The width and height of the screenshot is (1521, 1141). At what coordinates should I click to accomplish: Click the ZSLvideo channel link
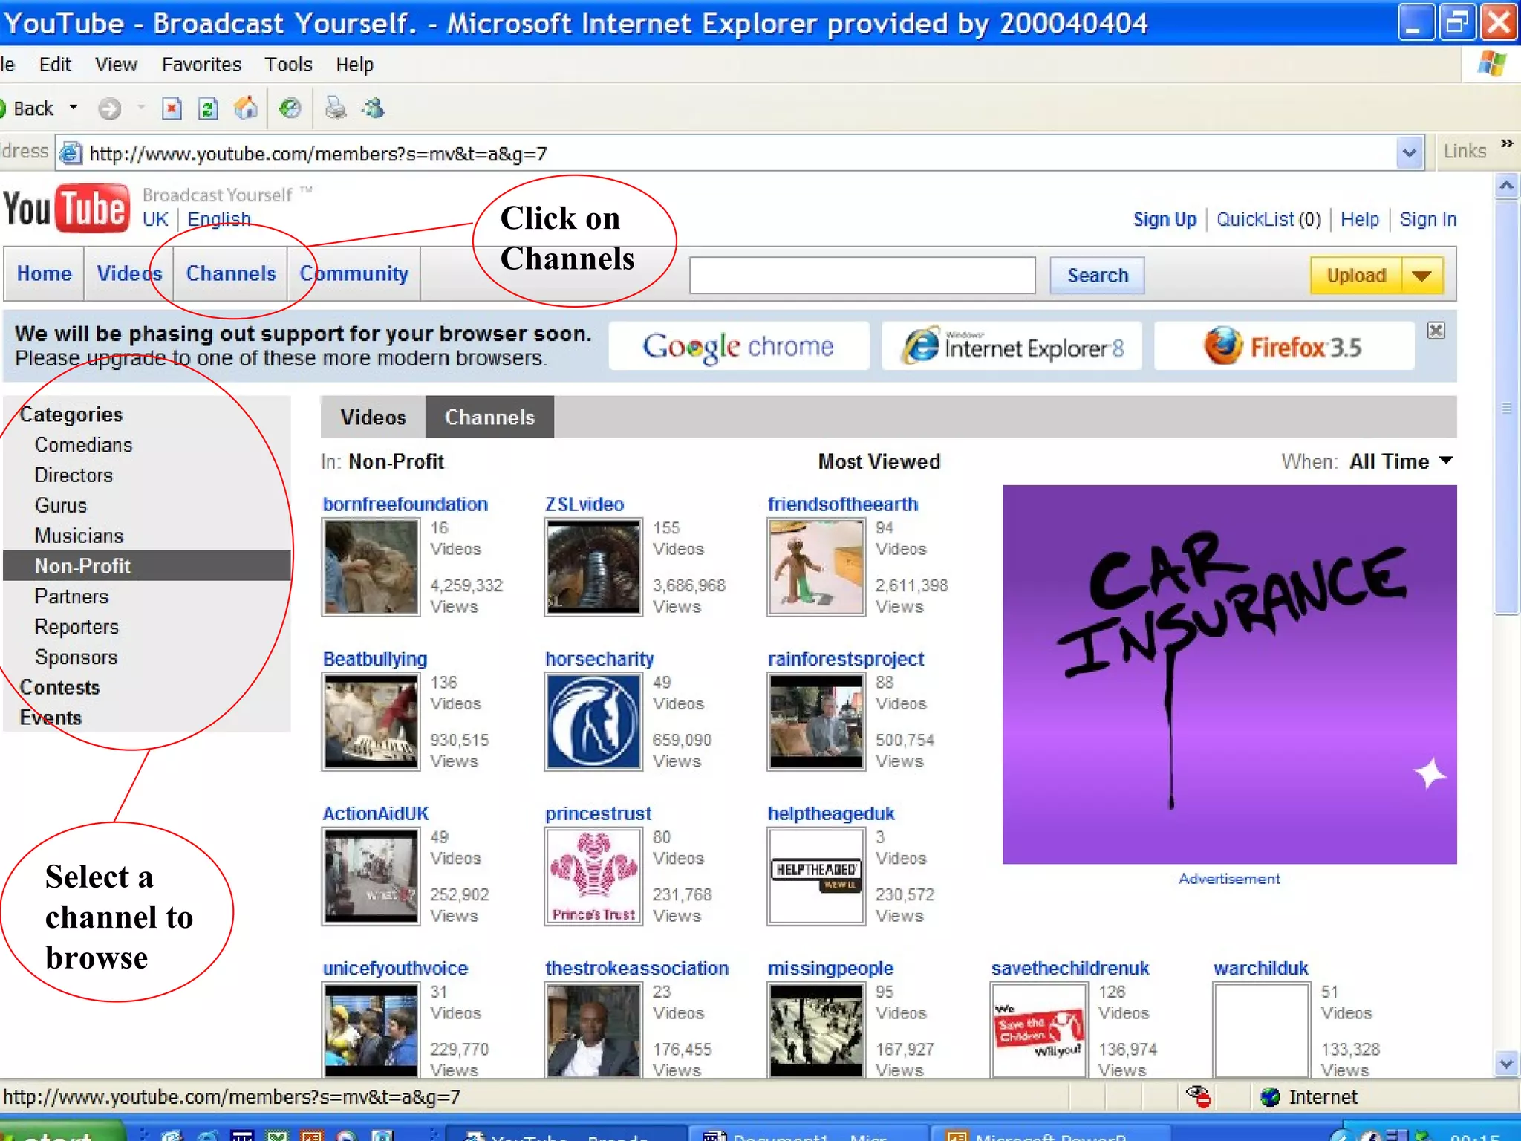click(x=584, y=504)
